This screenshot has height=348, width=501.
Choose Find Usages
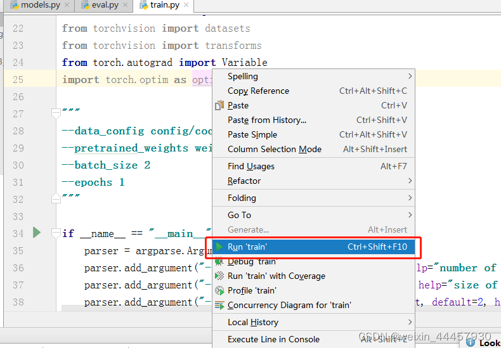click(x=313, y=166)
